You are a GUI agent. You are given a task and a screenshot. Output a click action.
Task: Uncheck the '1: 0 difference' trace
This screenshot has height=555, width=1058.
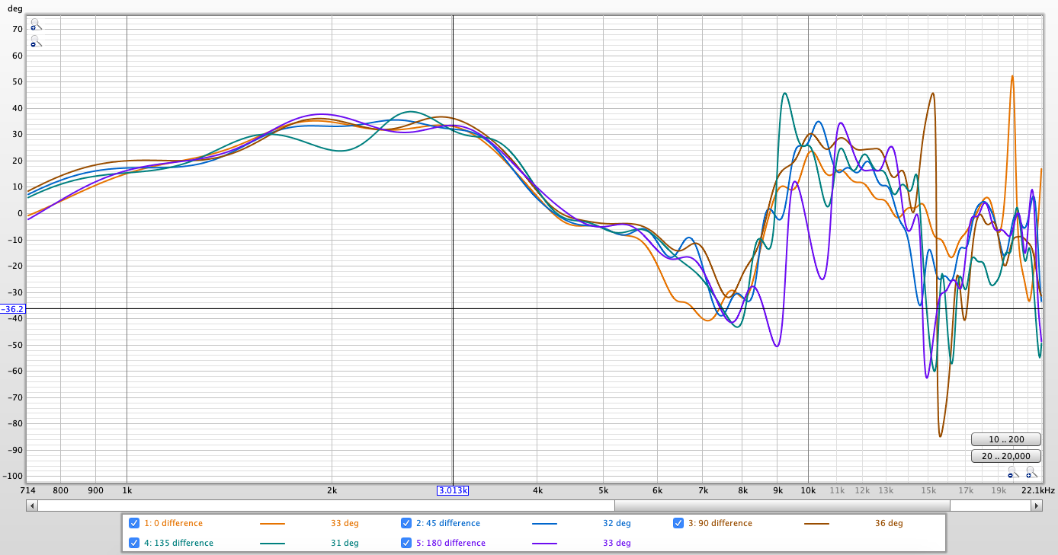click(x=134, y=523)
